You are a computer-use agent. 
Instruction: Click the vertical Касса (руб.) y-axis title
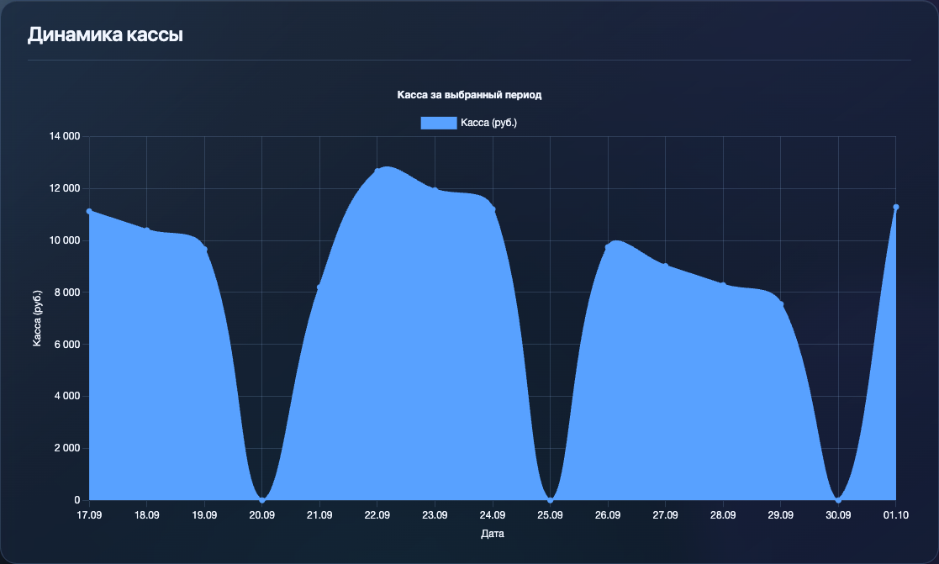tap(37, 318)
